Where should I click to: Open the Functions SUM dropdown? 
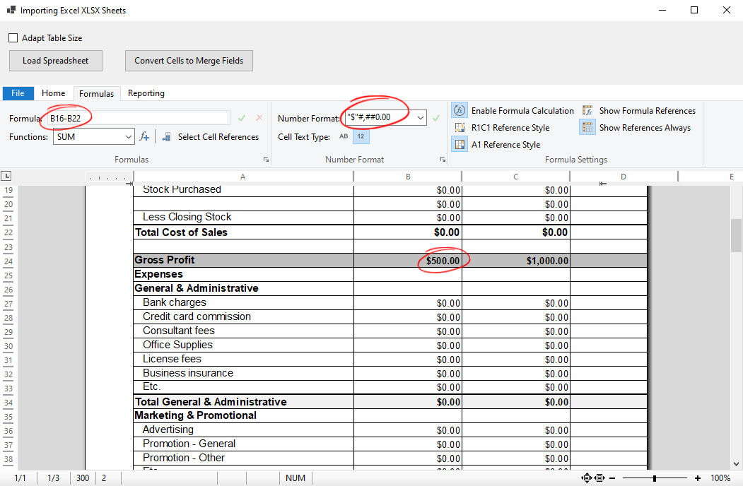(x=129, y=137)
